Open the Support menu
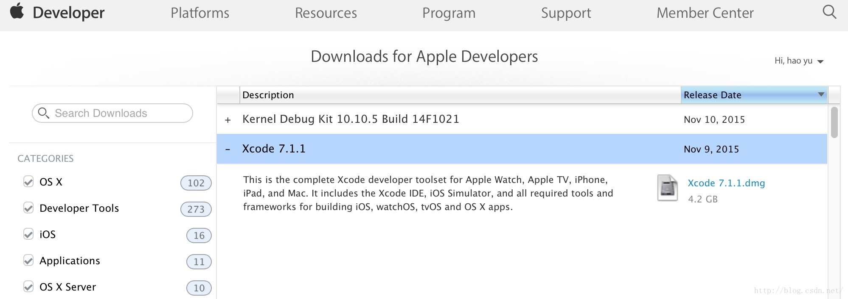 point(566,13)
